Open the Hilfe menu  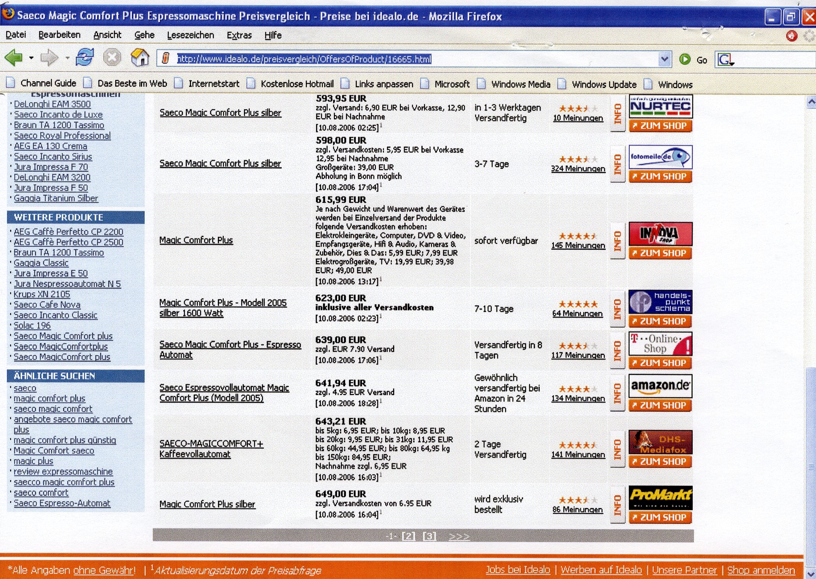[x=273, y=35]
